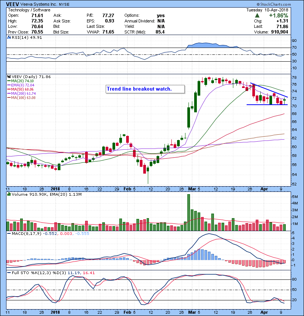304x316 pixels.
Task: Click the Feb label on price chart axis
Action: (127, 189)
